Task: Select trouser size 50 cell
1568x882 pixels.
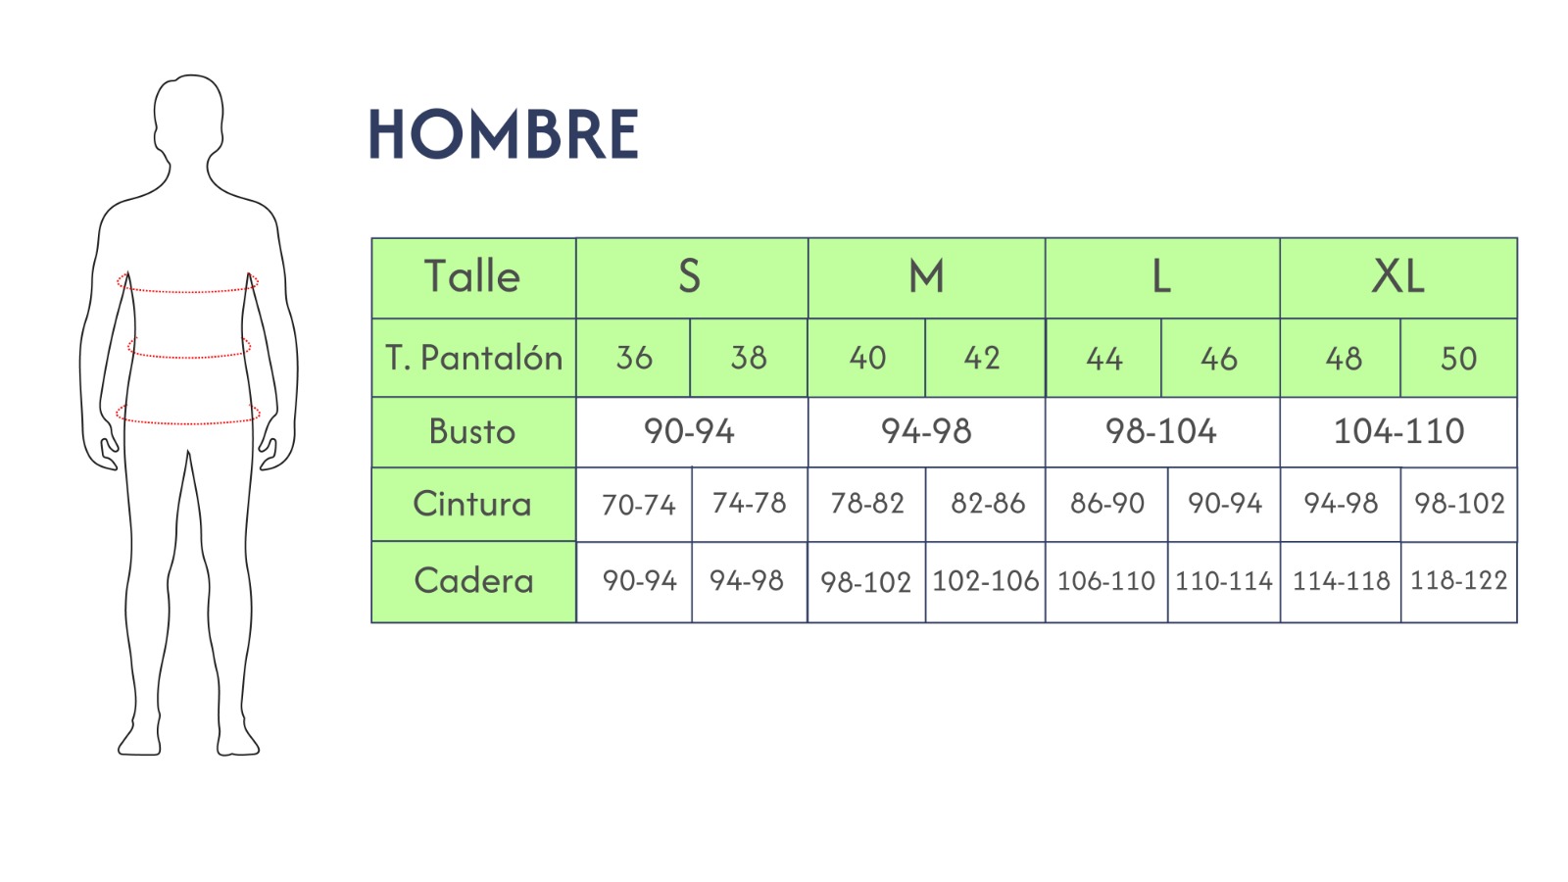Action: pyautogui.click(x=1458, y=358)
